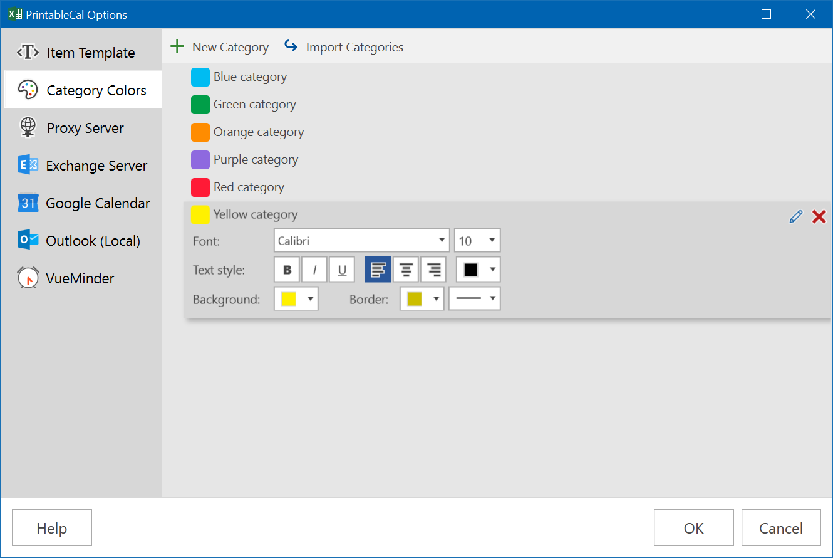Click the yellow category color swatch
This screenshot has width=833, height=558.
200,215
